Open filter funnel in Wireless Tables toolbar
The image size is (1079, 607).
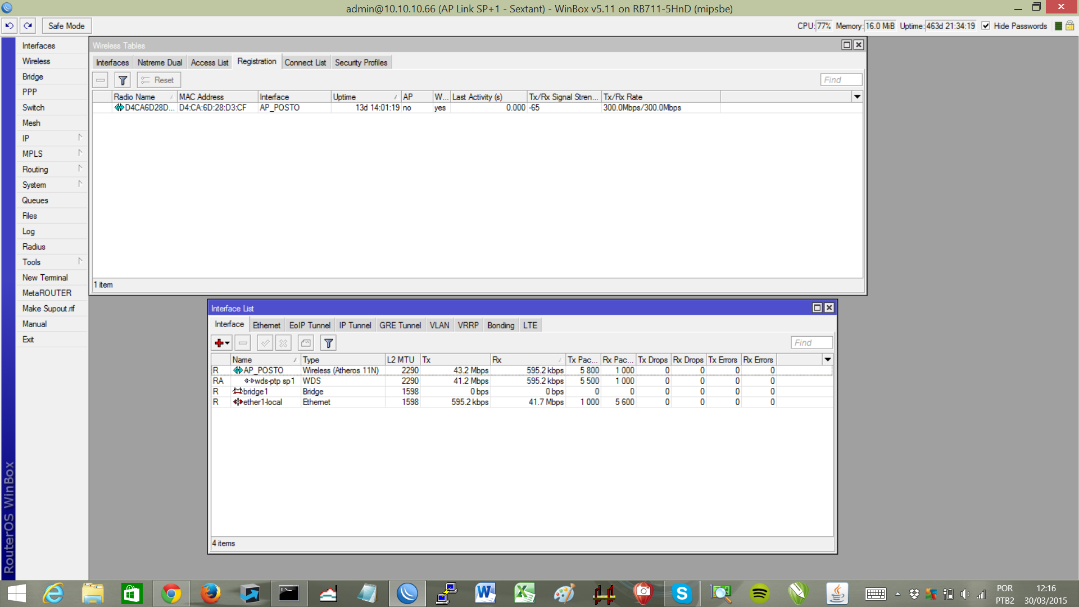pos(123,80)
